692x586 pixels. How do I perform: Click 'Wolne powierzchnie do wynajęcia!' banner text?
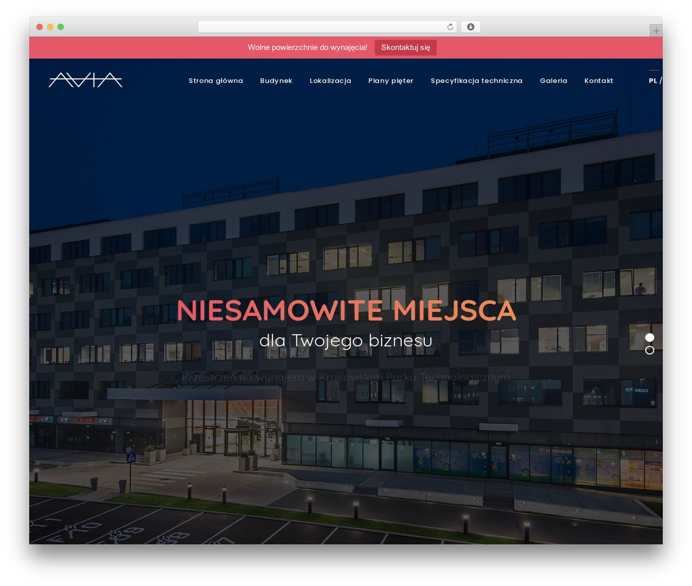[308, 48]
